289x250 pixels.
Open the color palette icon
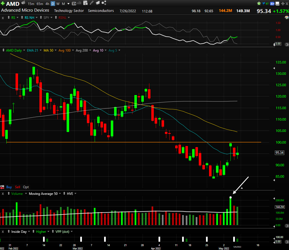click(287, 17)
